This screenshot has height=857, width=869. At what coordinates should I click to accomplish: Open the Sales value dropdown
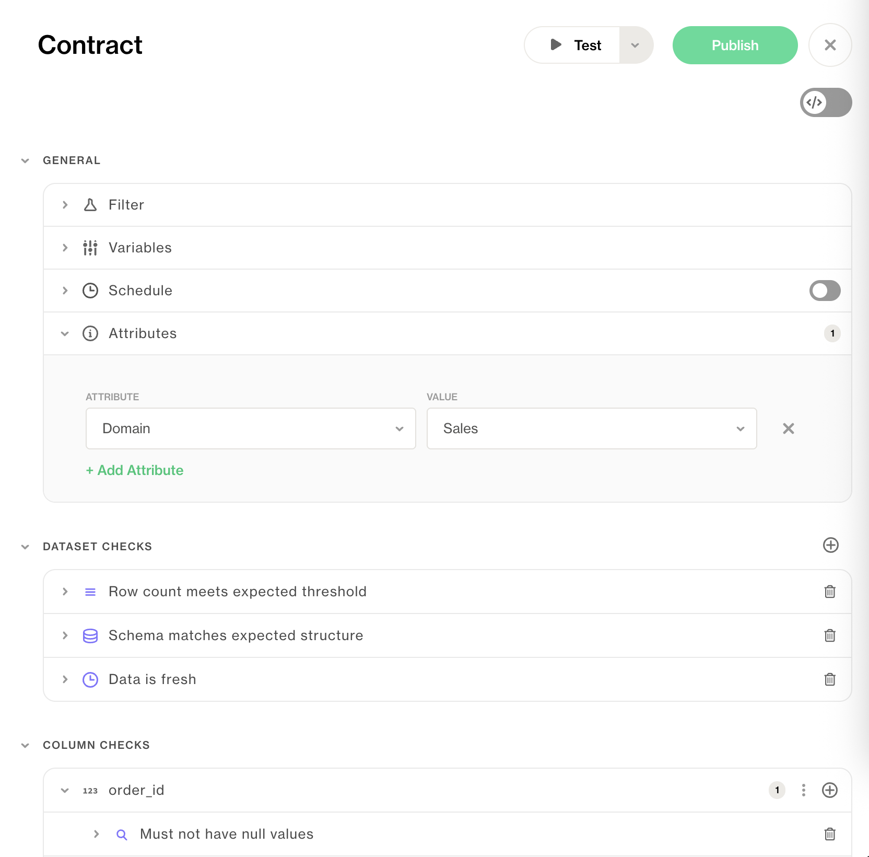point(591,428)
